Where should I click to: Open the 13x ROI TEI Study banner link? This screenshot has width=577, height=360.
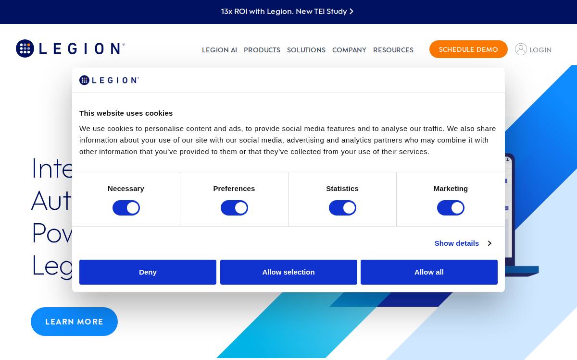tap(287, 12)
